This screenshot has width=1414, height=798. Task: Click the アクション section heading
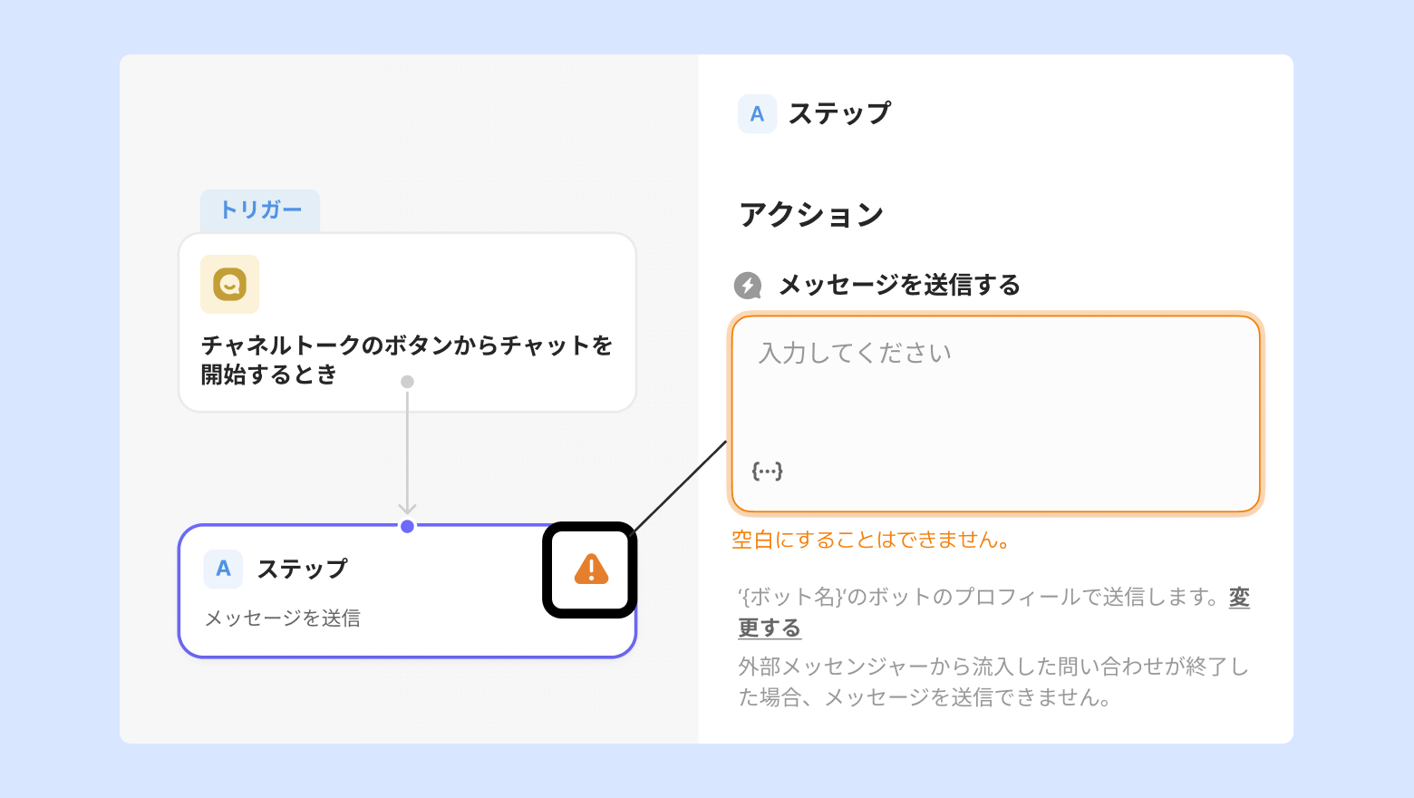tap(811, 215)
